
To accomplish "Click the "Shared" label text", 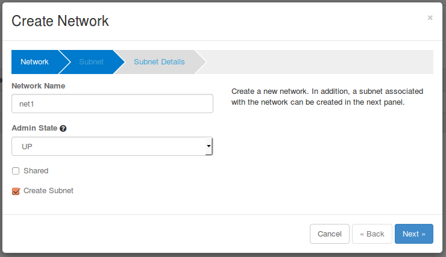I will 36,171.
